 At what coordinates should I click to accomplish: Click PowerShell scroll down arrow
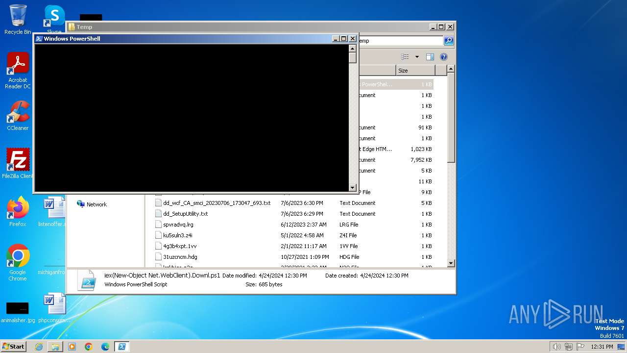[352, 187]
